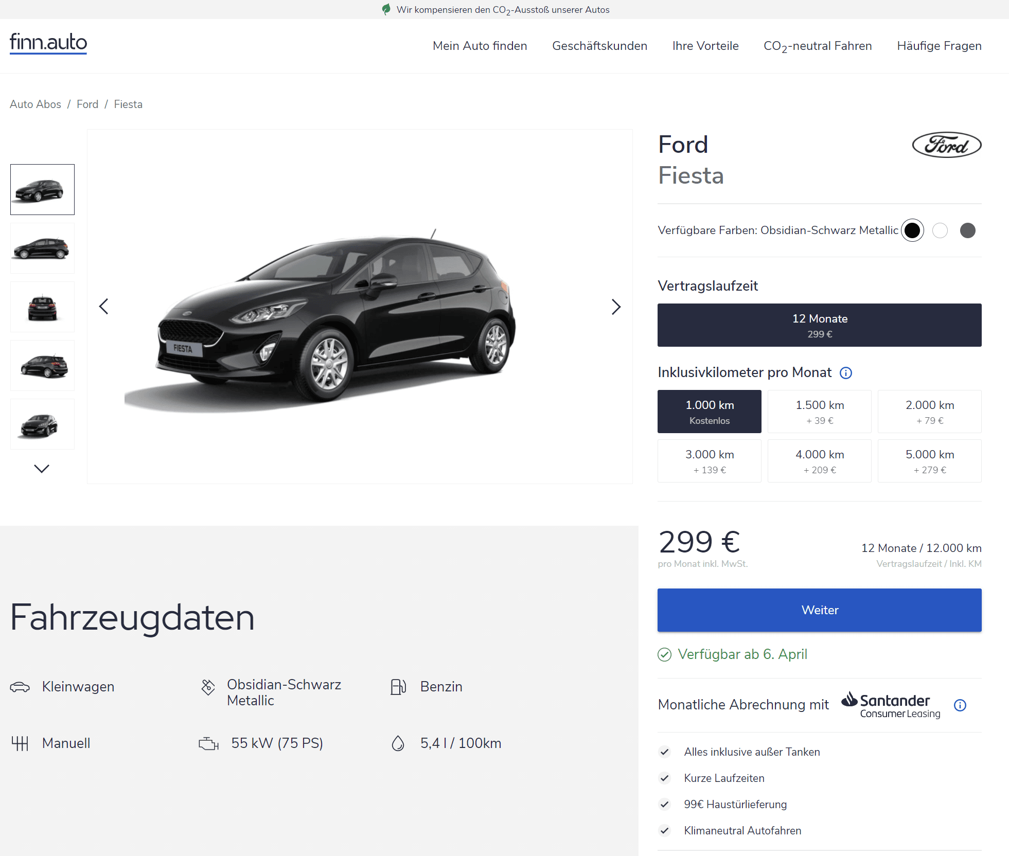Select fifth thumbnail angled car view
The height and width of the screenshot is (856, 1009).
click(x=42, y=424)
